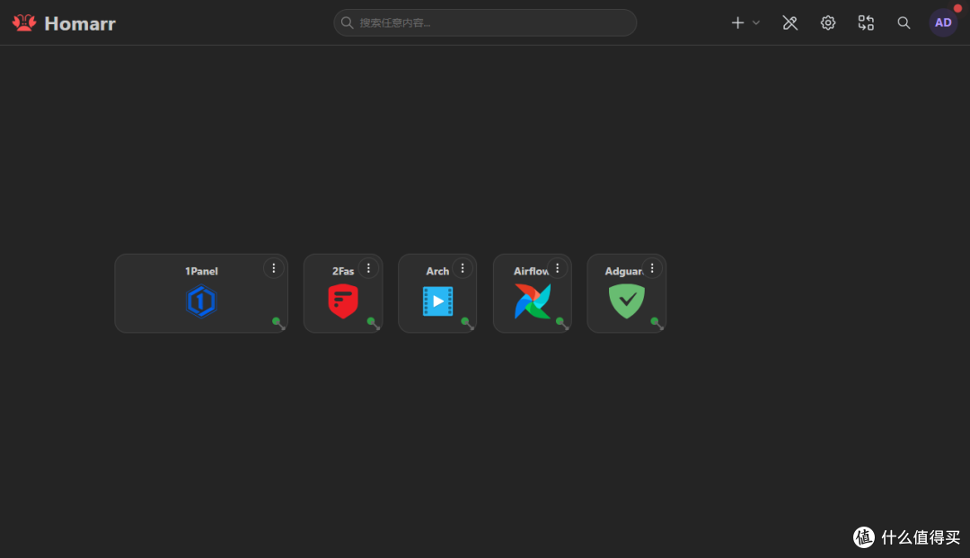Open the 2Fas red shield icon
This screenshot has height=558, width=970.
343,301
